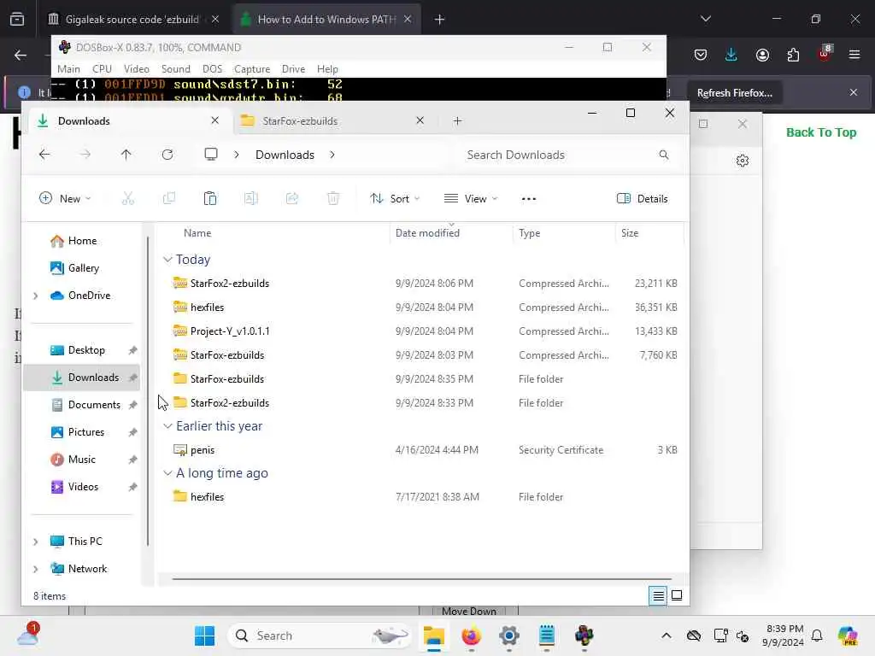
Task: Open File Explorer from taskbar
Action: tap(433, 635)
